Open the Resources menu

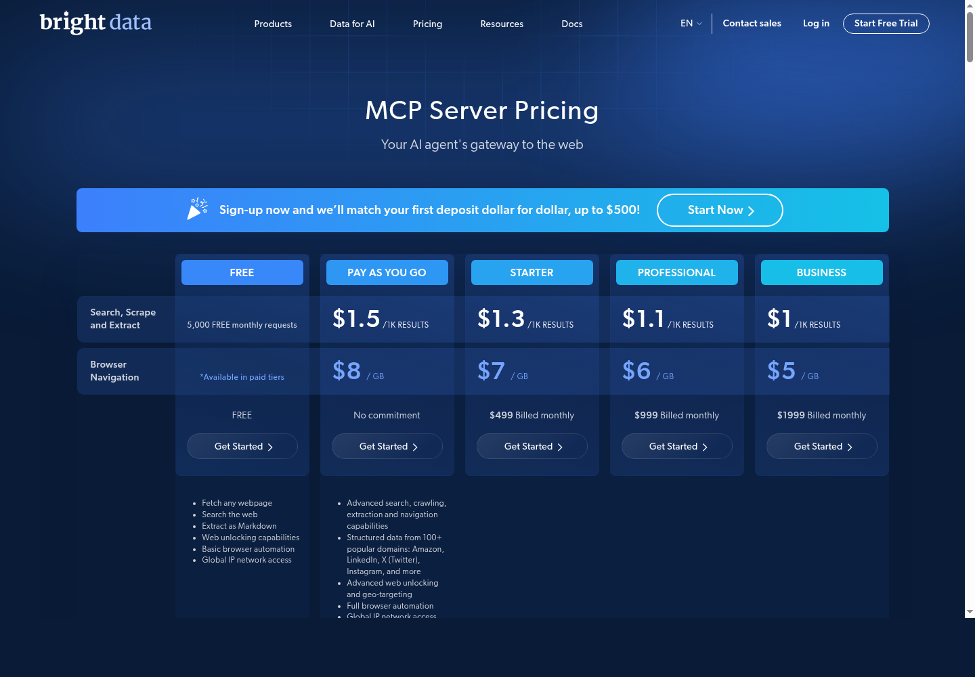click(x=502, y=24)
